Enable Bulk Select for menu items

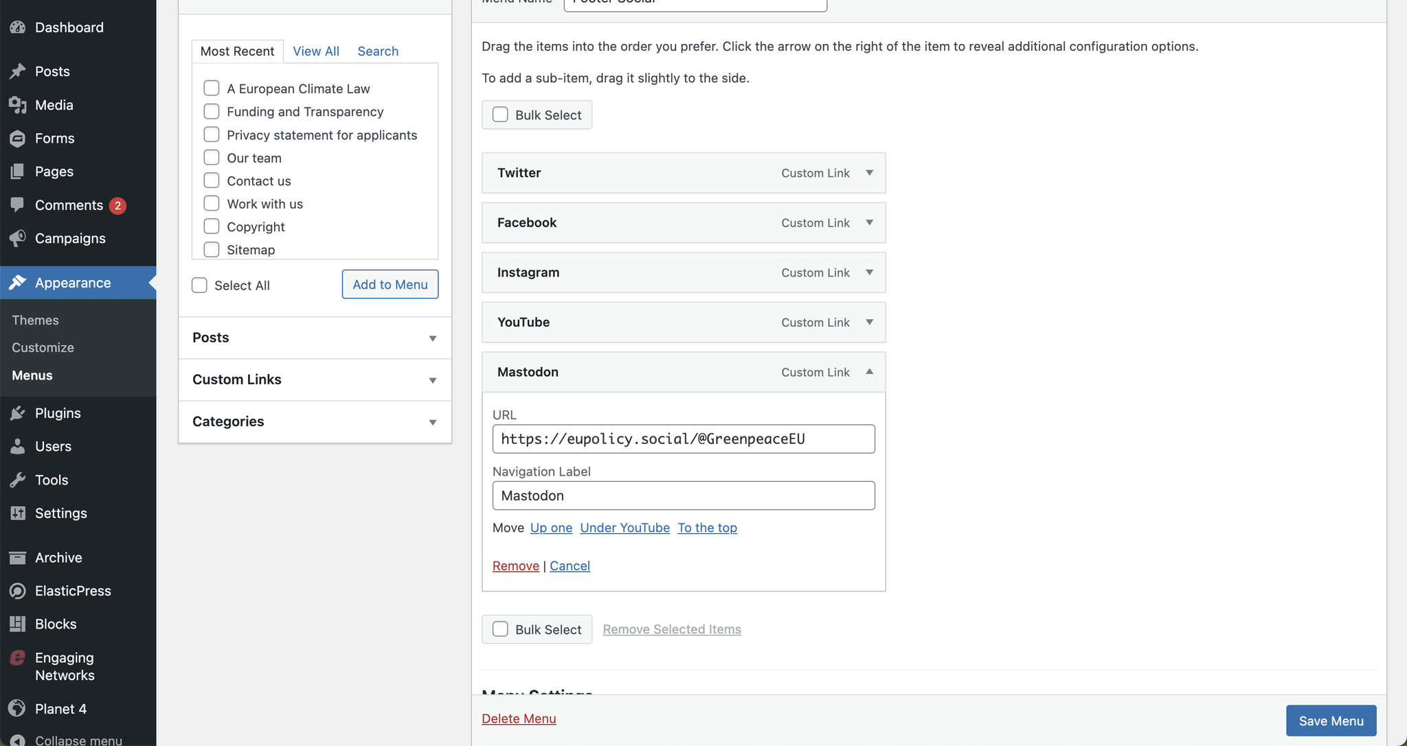(x=499, y=115)
